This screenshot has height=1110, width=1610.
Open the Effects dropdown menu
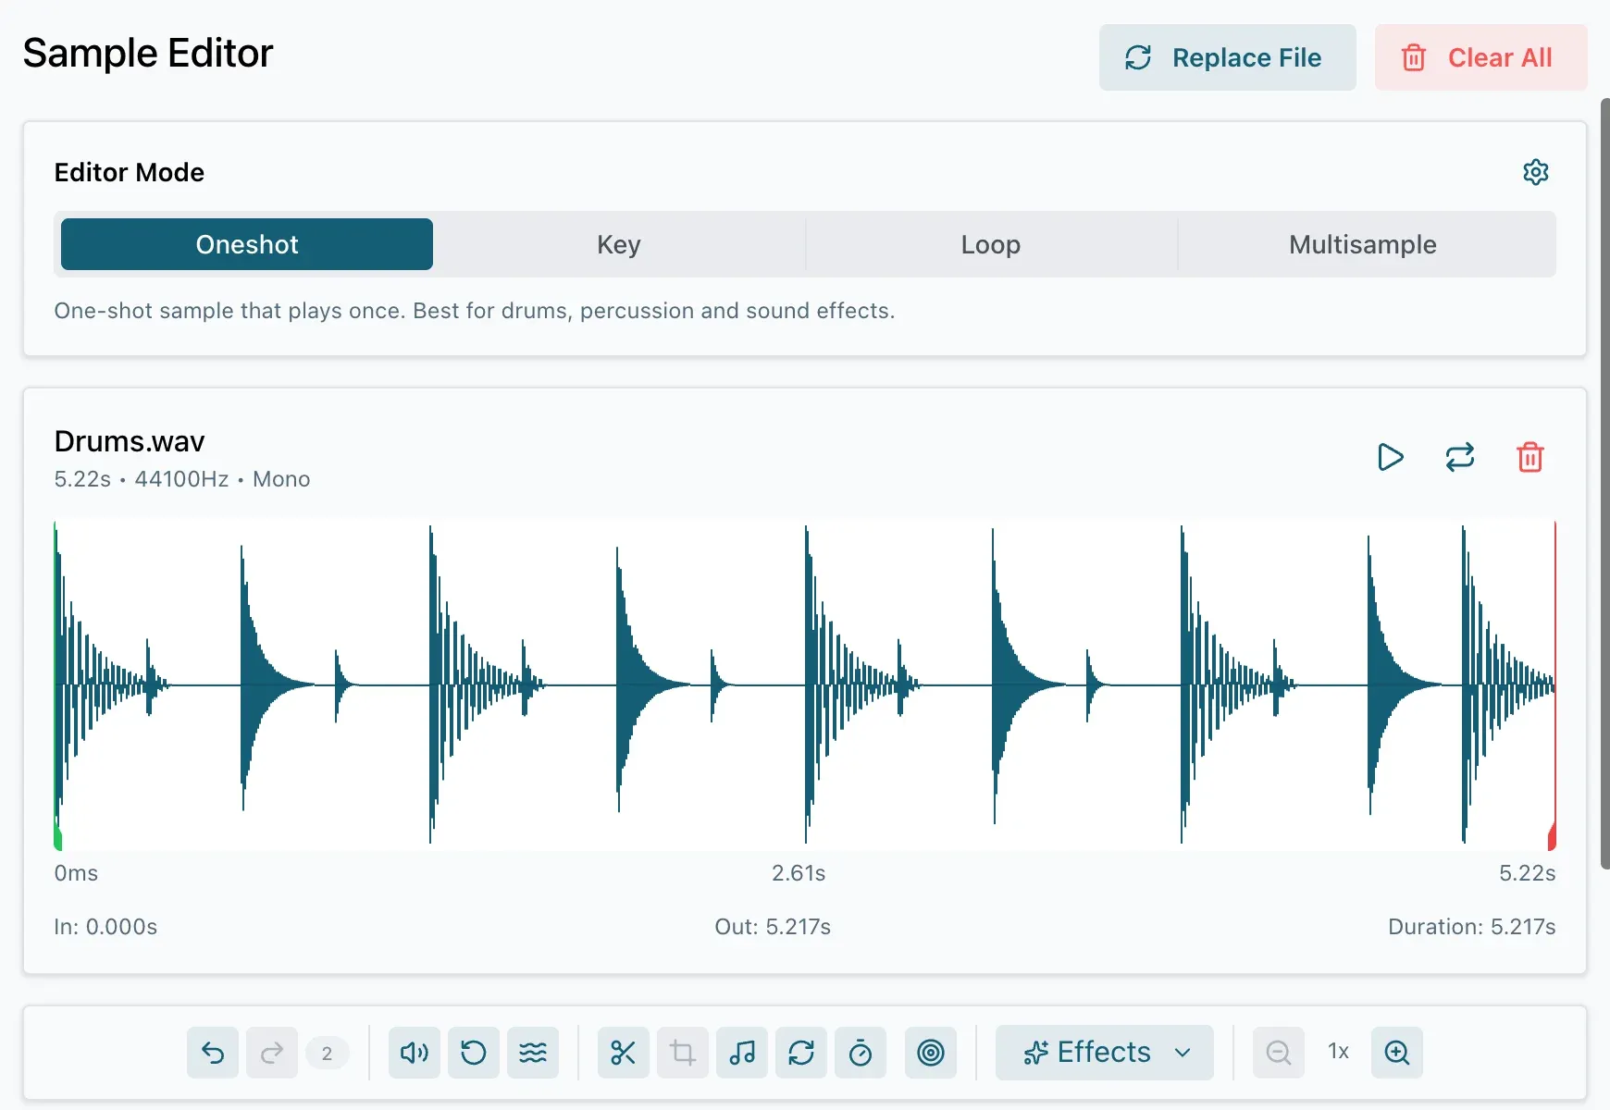pos(1105,1053)
